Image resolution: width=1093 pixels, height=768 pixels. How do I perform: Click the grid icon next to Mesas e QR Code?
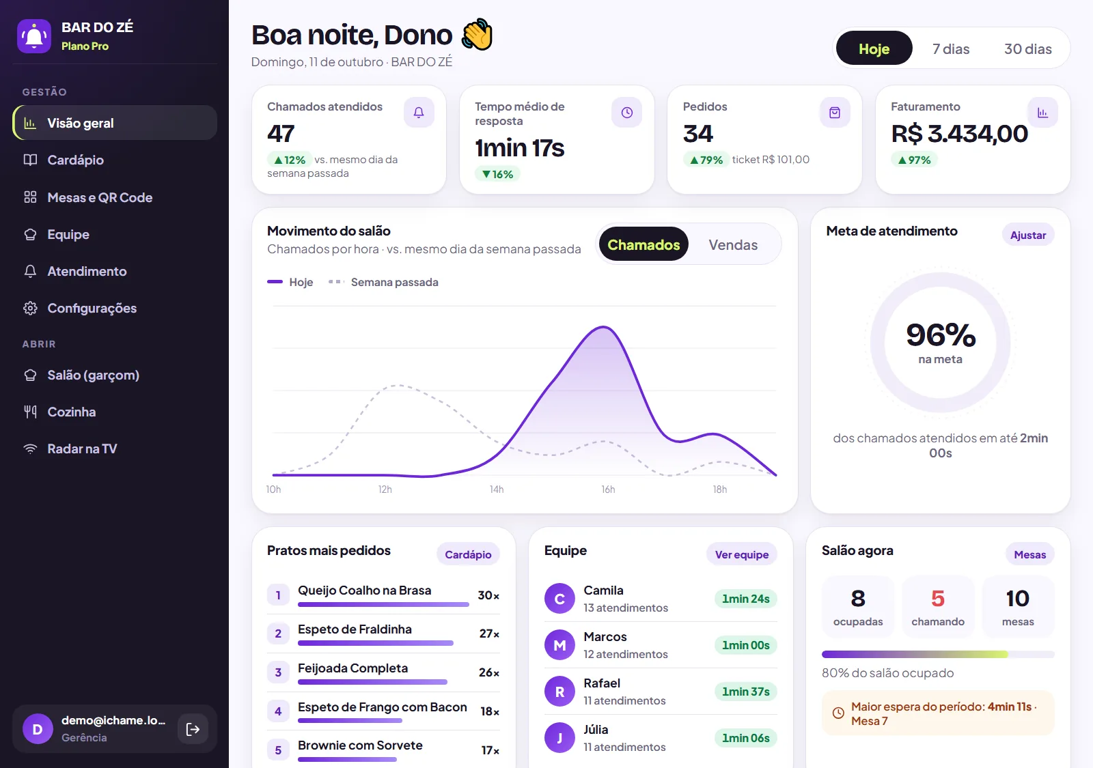point(30,197)
